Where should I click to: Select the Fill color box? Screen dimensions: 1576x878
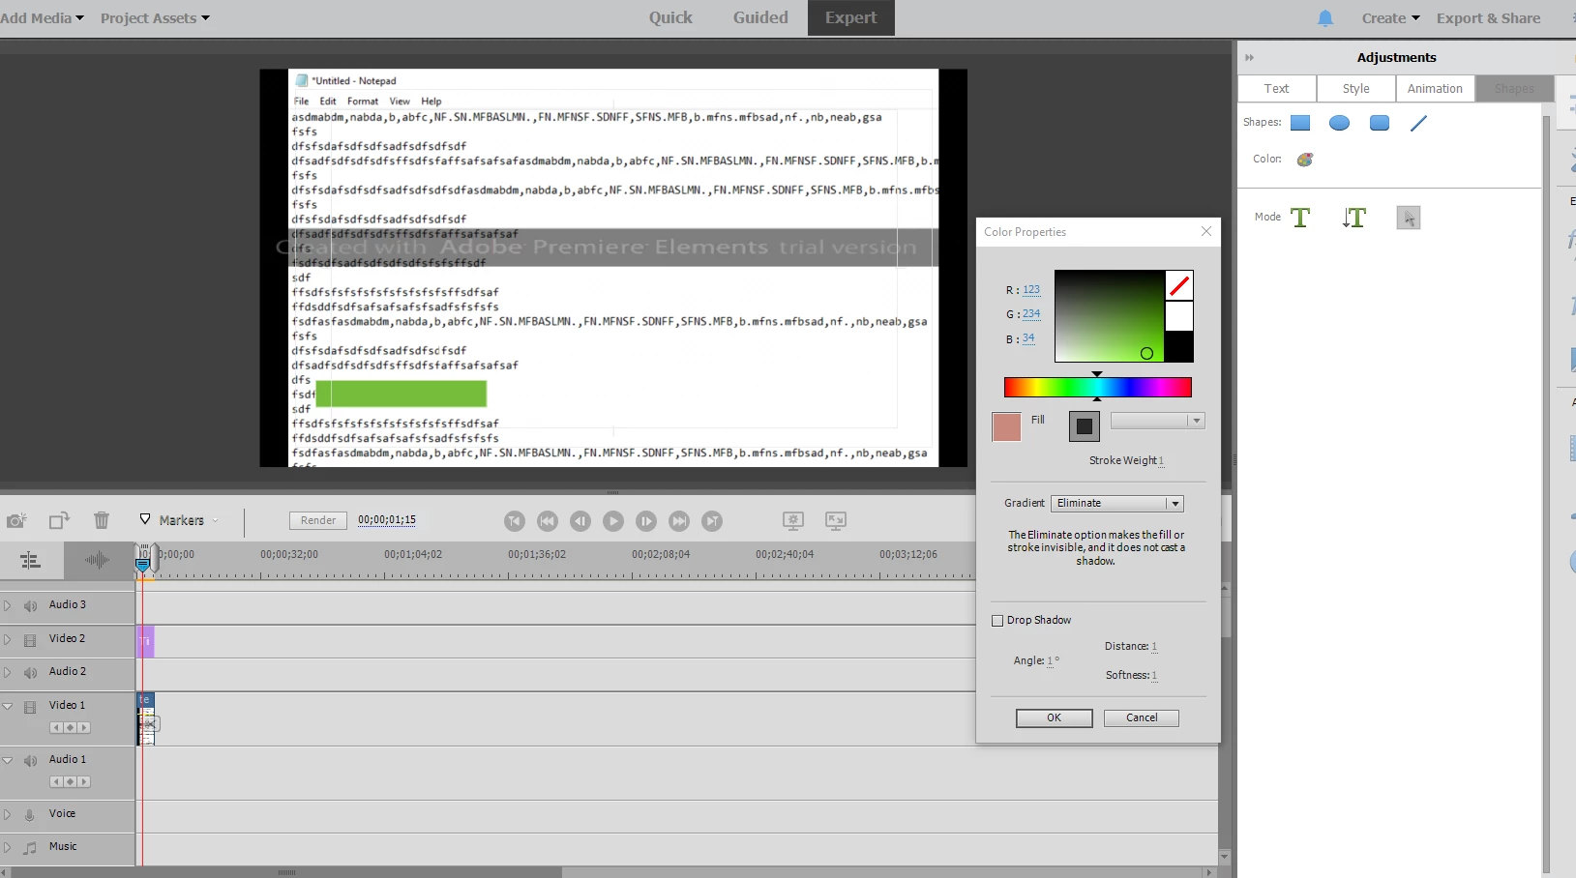coord(1006,426)
